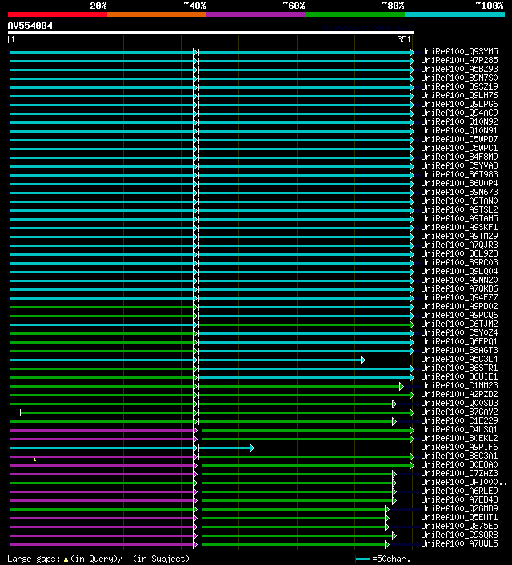The width and height of the screenshot is (512, 565).
Task: Select UniRef100_A9NN20 label
Action: coord(459,280)
